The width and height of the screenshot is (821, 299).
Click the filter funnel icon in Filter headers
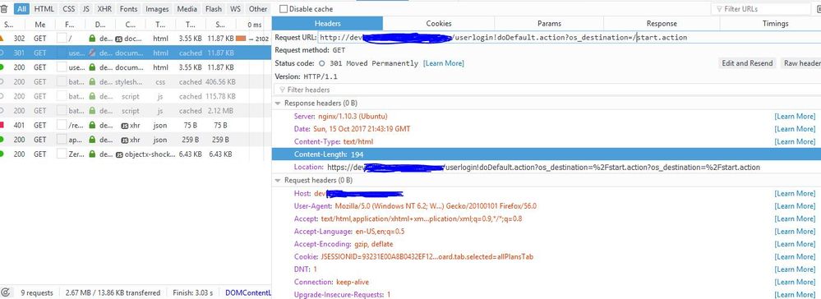point(283,90)
